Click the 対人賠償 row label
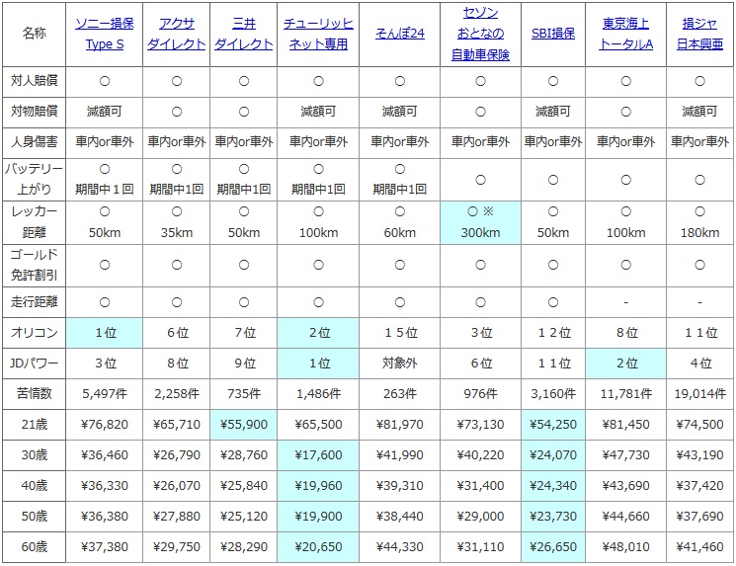The height and width of the screenshot is (566, 736). [x=34, y=81]
